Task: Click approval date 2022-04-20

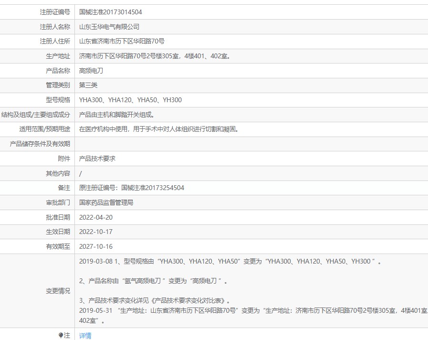Action: click(x=96, y=217)
